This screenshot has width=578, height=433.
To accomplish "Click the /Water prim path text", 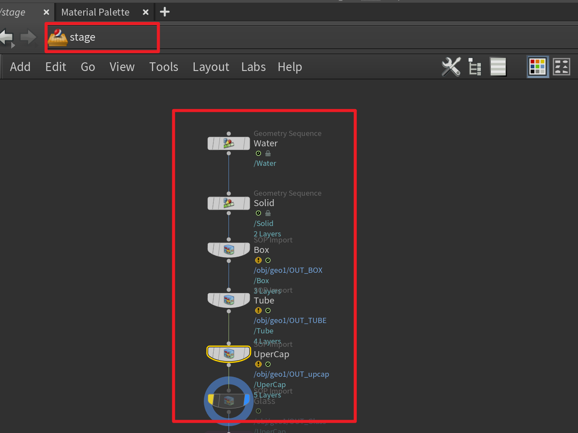I will click(265, 163).
